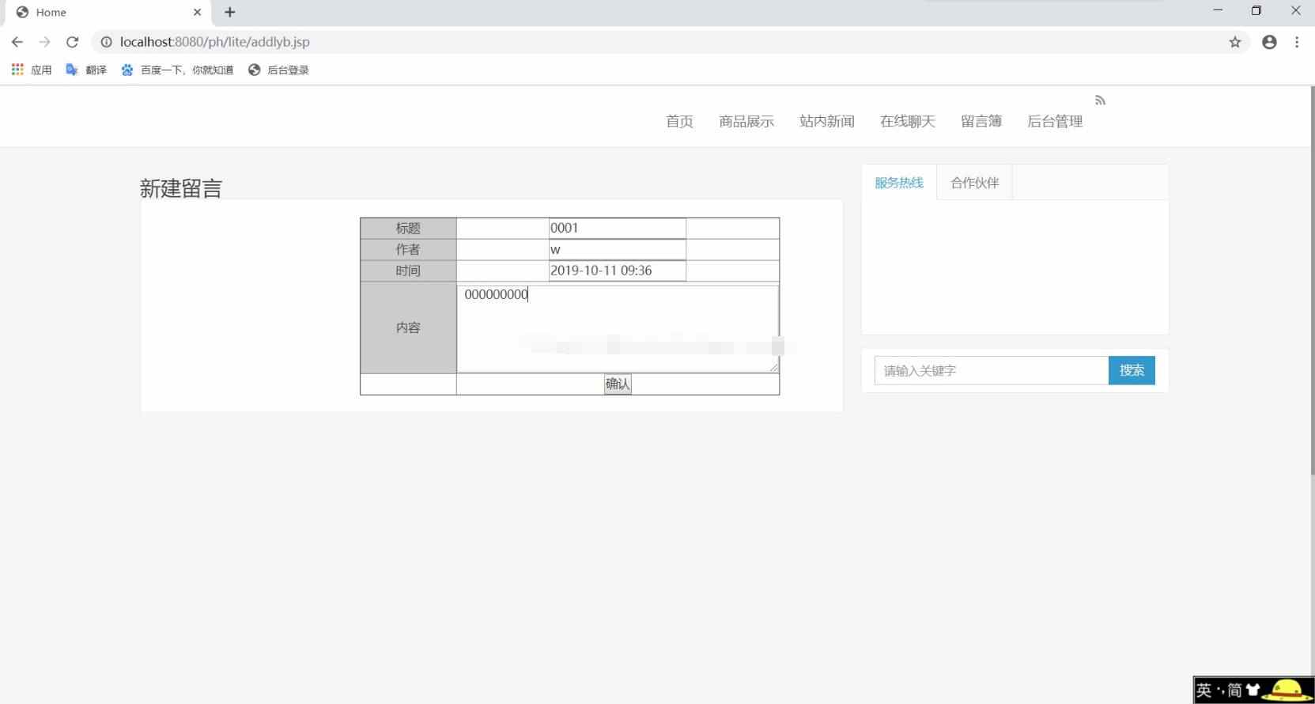Open 在线聊天 navigation item
Viewport: 1315px width, 704px height.
click(x=908, y=121)
